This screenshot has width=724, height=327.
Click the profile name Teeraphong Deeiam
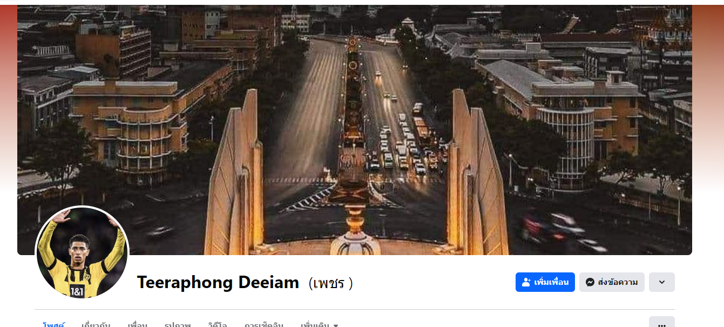[218, 282]
